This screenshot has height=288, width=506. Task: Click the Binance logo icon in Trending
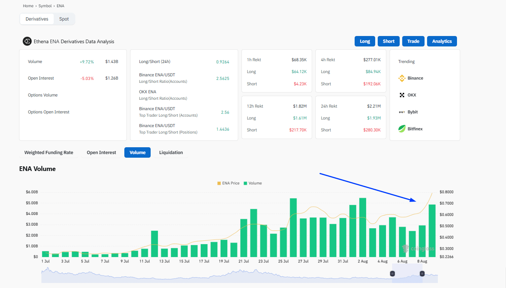tap(402, 78)
